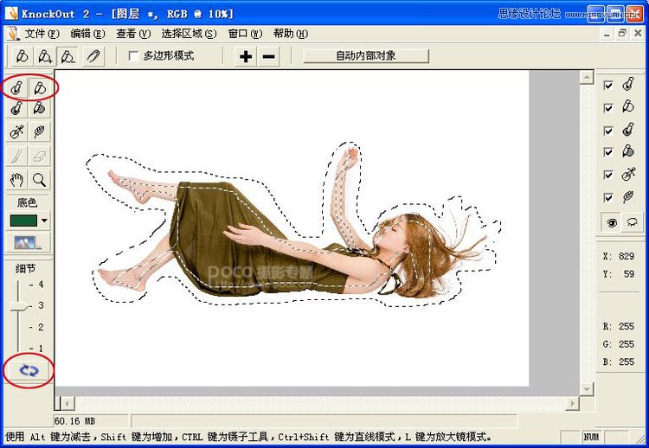Choose add-to-selection pencil mode icon
This screenshot has height=448, width=649.
45,56
